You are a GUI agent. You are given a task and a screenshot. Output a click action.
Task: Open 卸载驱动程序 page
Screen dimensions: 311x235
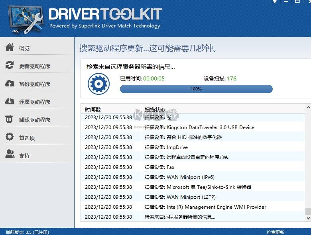(35, 120)
